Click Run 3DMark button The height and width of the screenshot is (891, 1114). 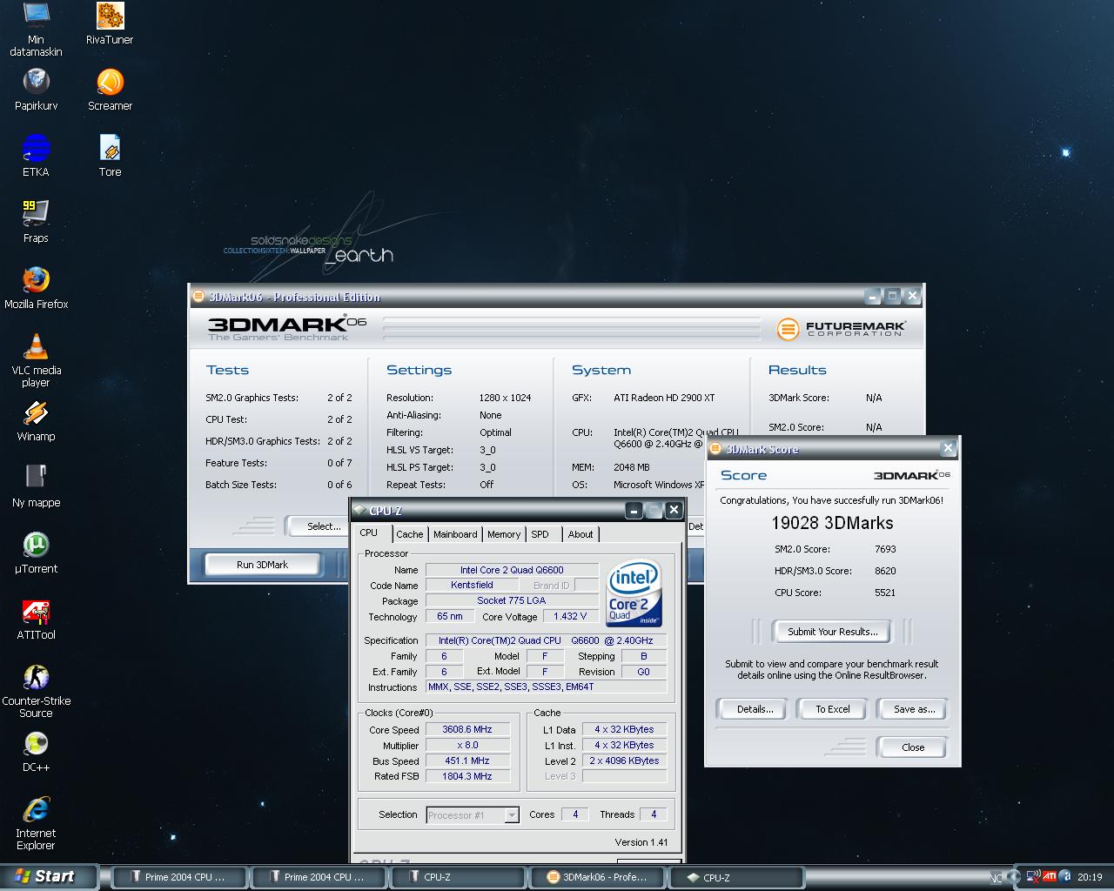click(x=262, y=565)
